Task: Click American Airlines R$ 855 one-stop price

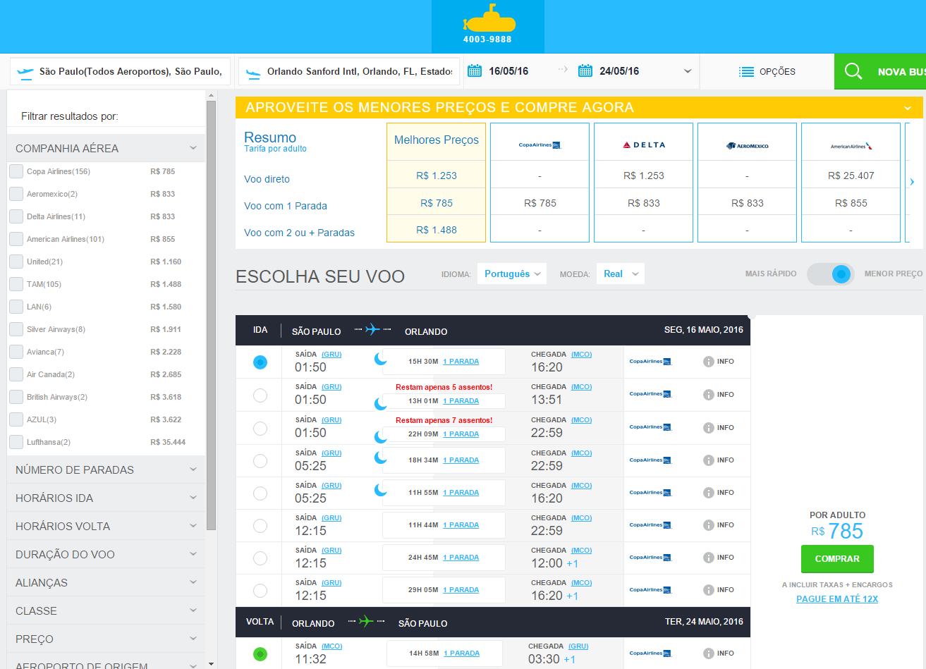Action: coord(851,203)
